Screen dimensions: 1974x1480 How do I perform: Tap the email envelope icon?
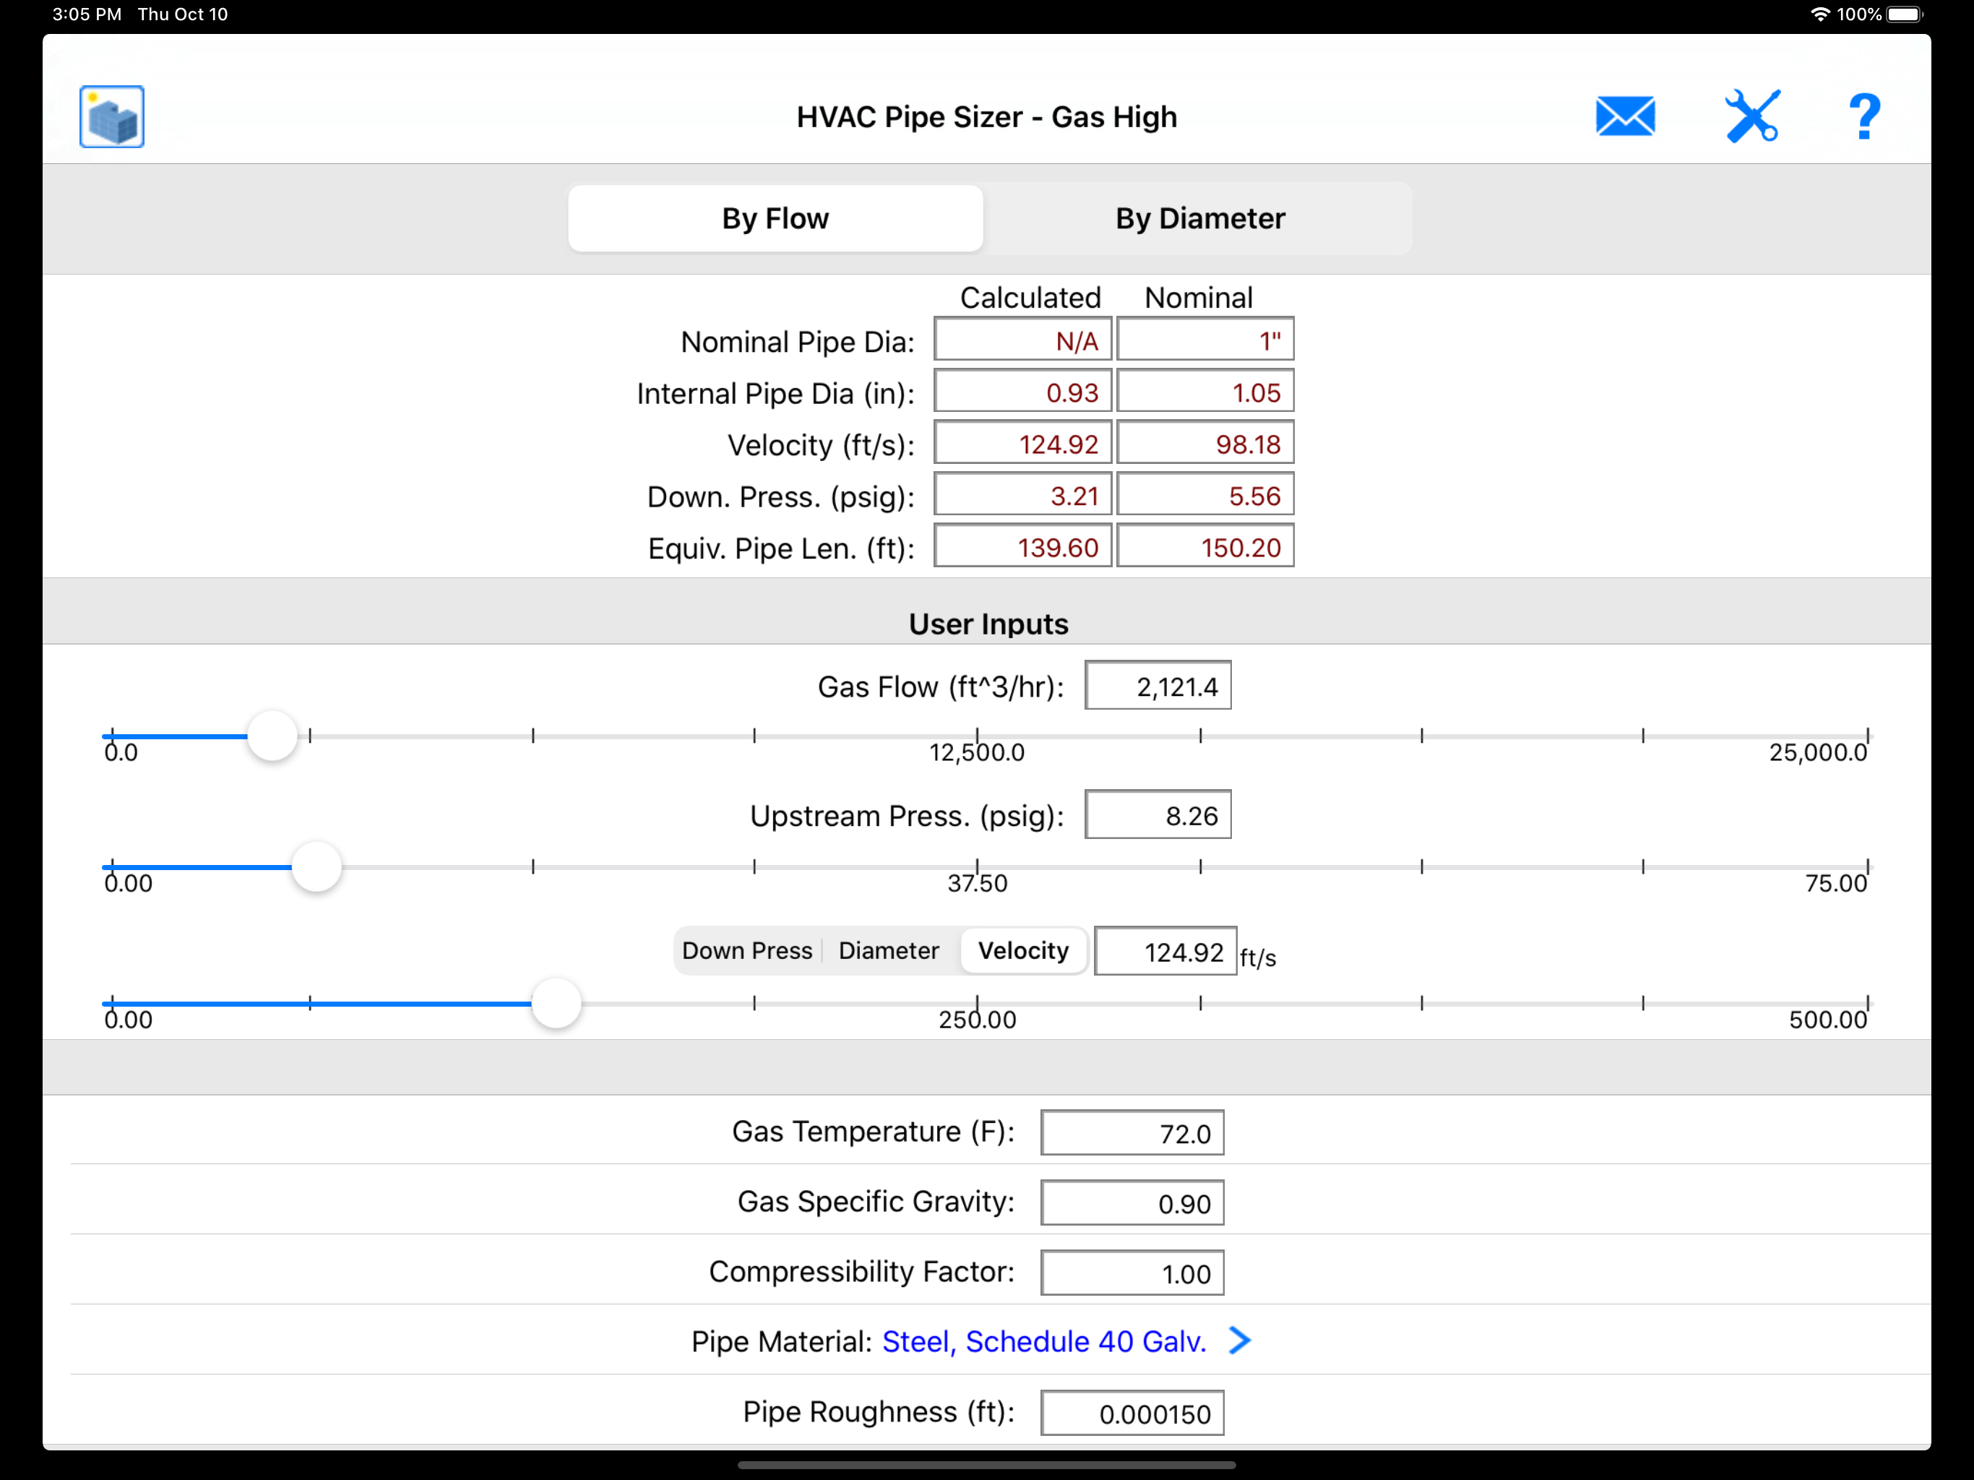click(x=1625, y=117)
